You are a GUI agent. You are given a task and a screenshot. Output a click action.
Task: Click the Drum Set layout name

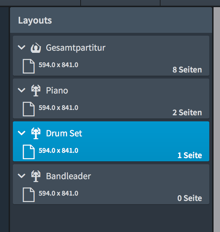(64, 133)
